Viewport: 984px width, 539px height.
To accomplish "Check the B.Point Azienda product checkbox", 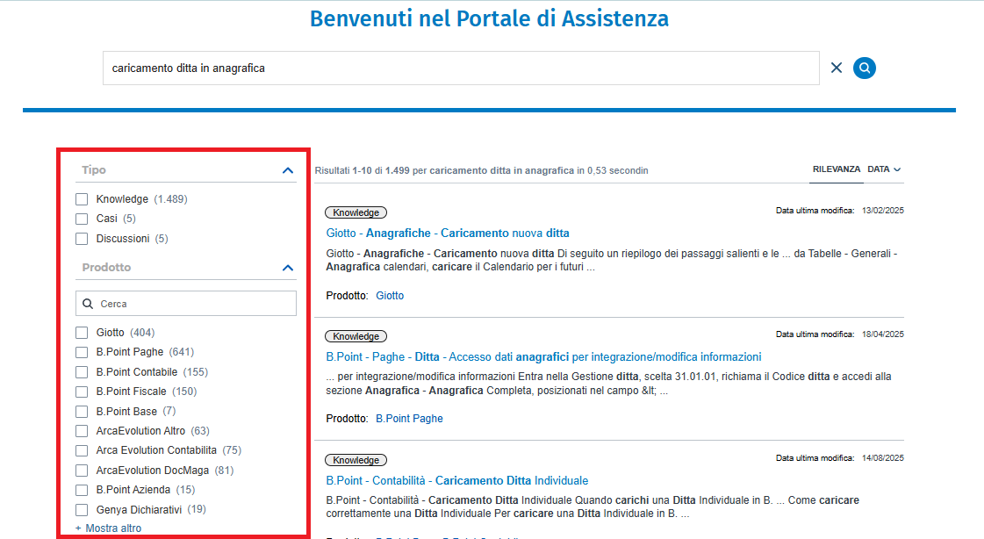I will (82, 490).
